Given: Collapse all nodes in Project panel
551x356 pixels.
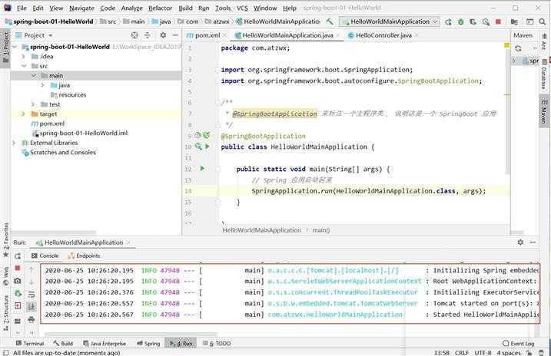Looking at the screenshot, I should click(x=148, y=35).
